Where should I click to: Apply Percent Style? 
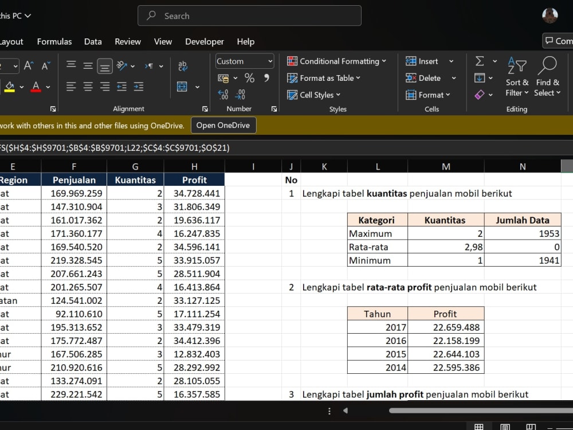(250, 78)
